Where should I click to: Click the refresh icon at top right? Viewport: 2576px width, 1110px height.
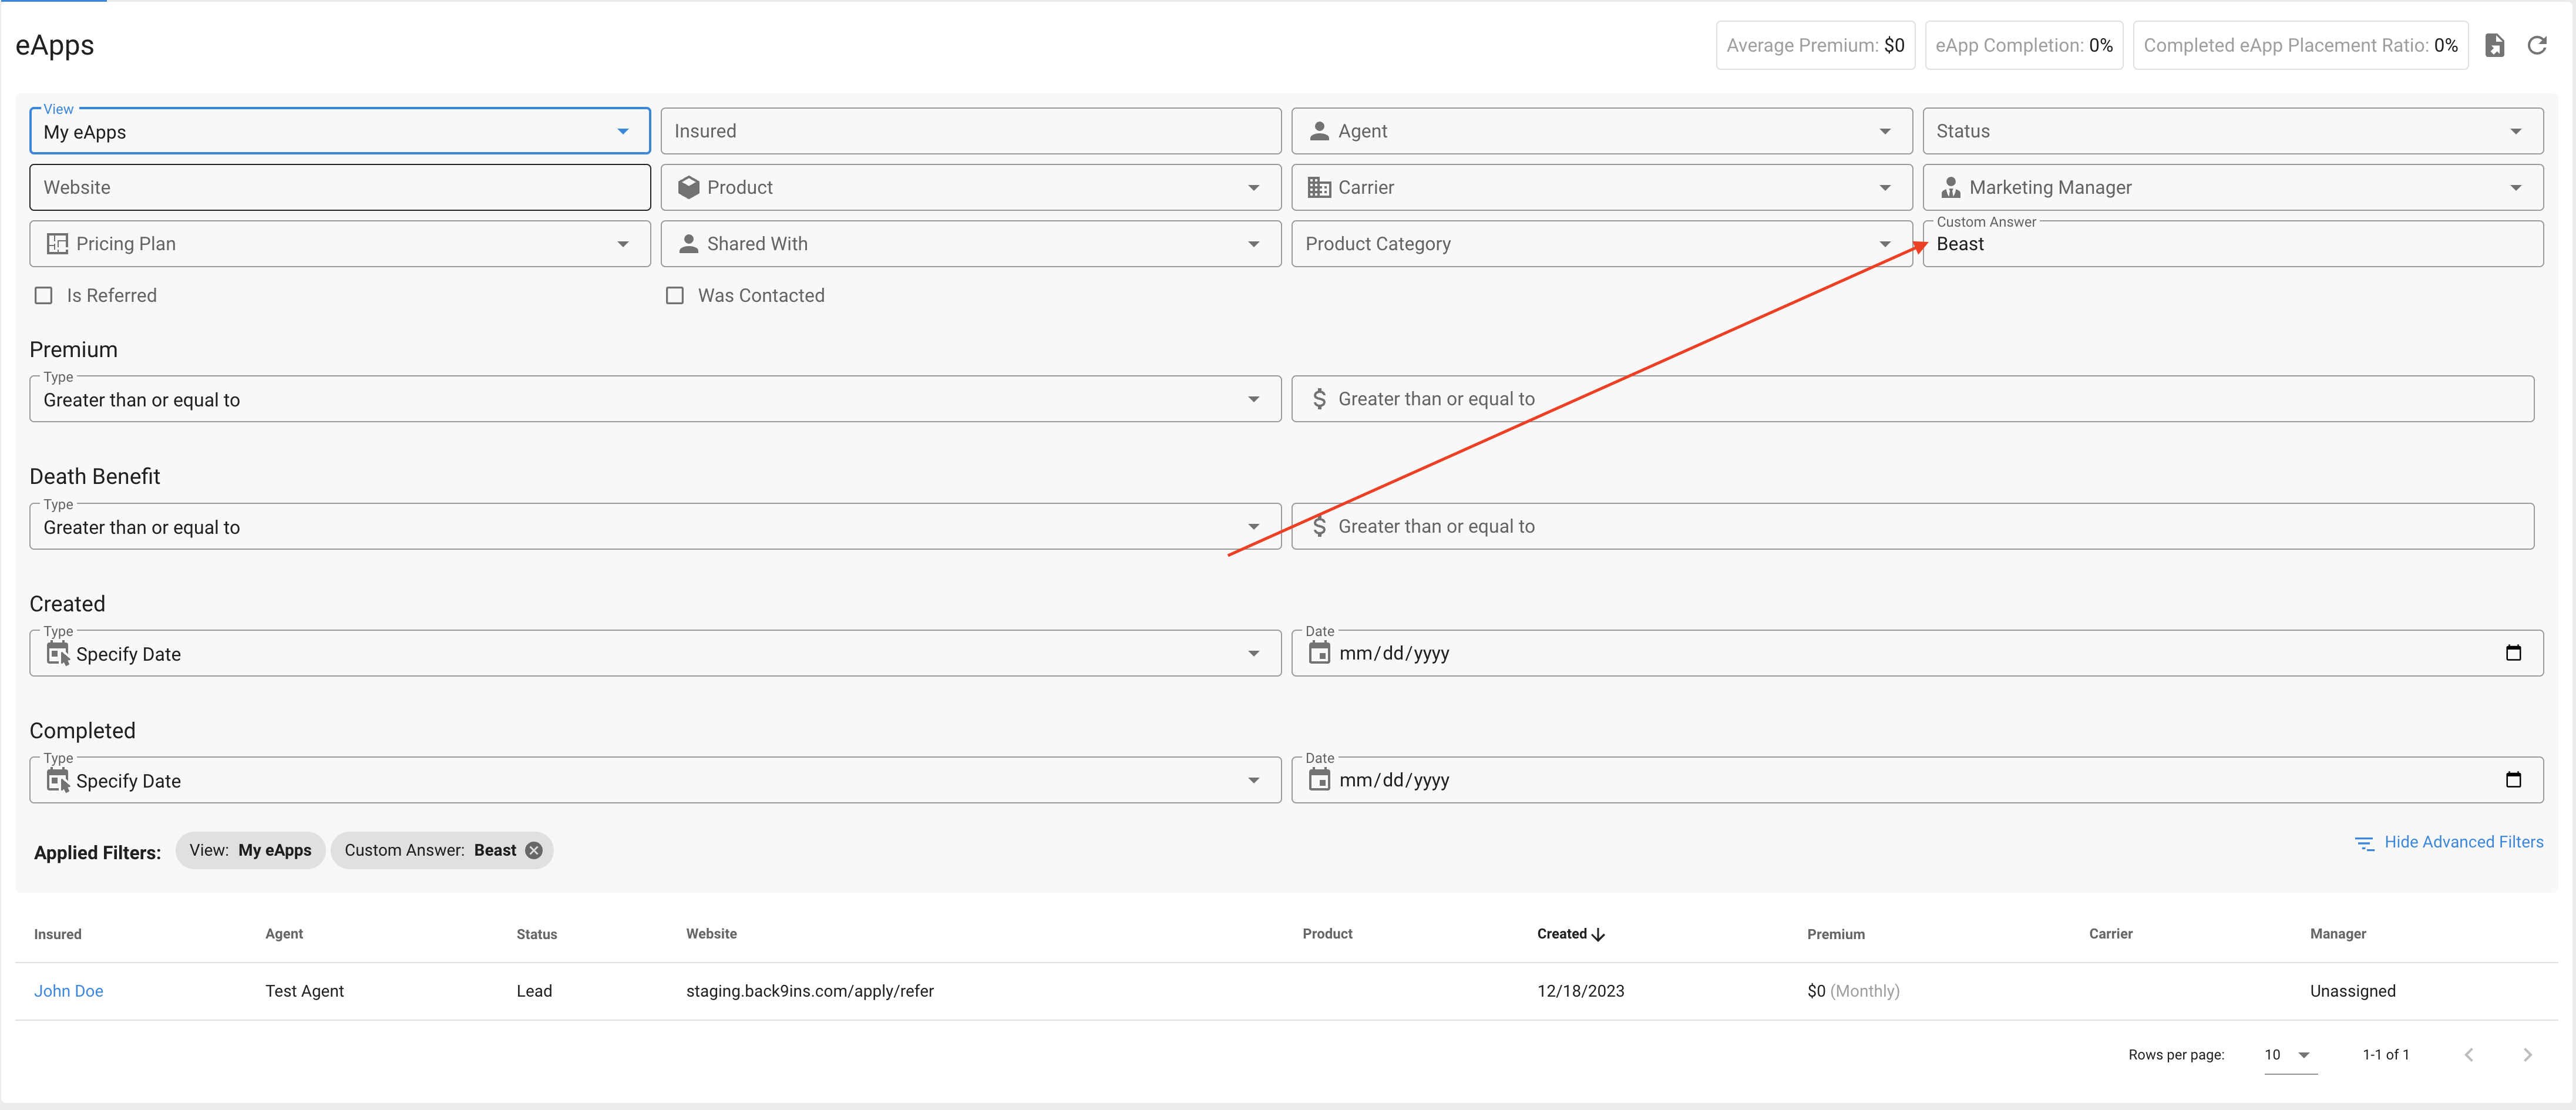tap(2536, 45)
